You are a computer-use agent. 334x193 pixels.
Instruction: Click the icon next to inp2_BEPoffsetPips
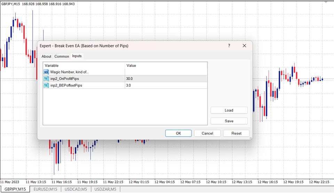point(46,85)
